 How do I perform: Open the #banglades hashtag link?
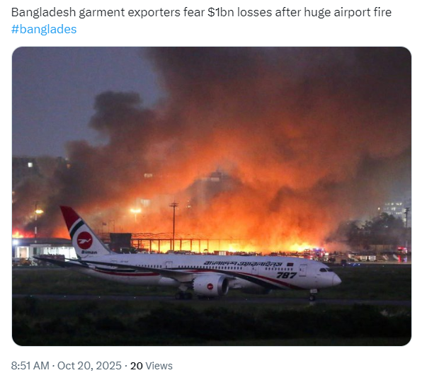coord(44,29)
